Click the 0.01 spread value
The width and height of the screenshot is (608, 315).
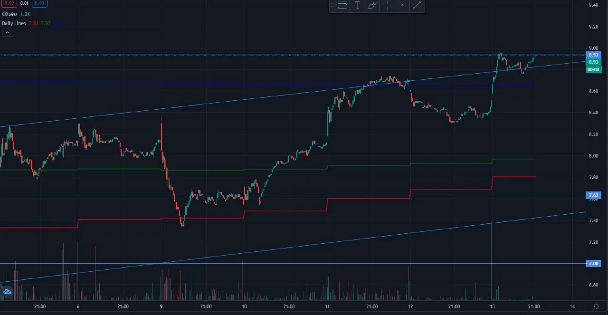(x=24, y=4)
